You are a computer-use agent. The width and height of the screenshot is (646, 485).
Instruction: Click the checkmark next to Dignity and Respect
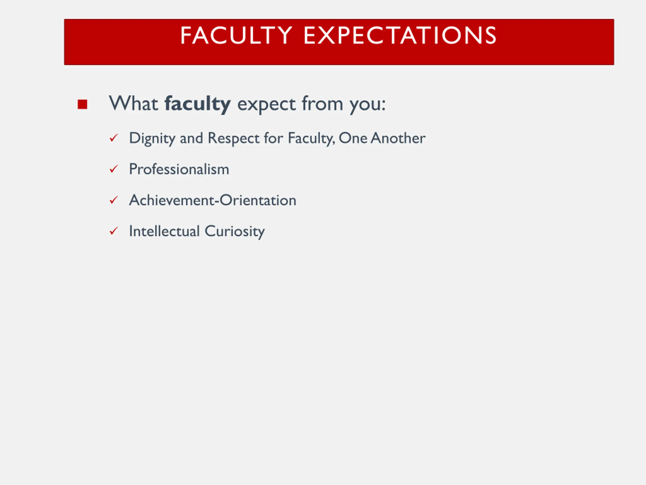point(114,138)
